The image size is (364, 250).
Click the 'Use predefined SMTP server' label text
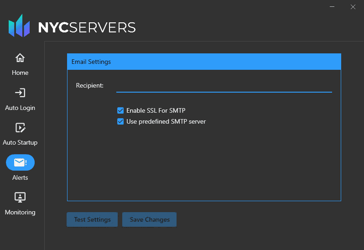coord(166,121)
